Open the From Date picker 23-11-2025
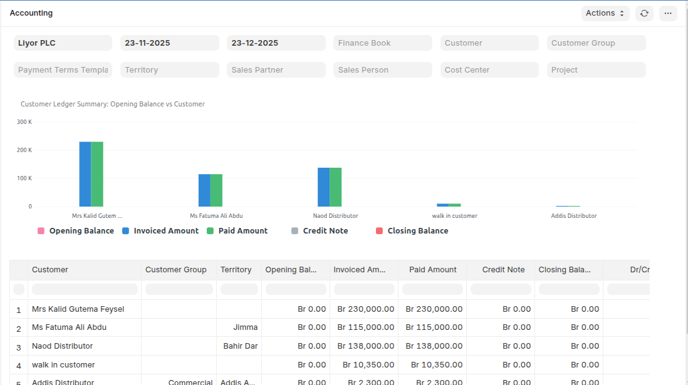688x385 pixels. tap(169, 43)
